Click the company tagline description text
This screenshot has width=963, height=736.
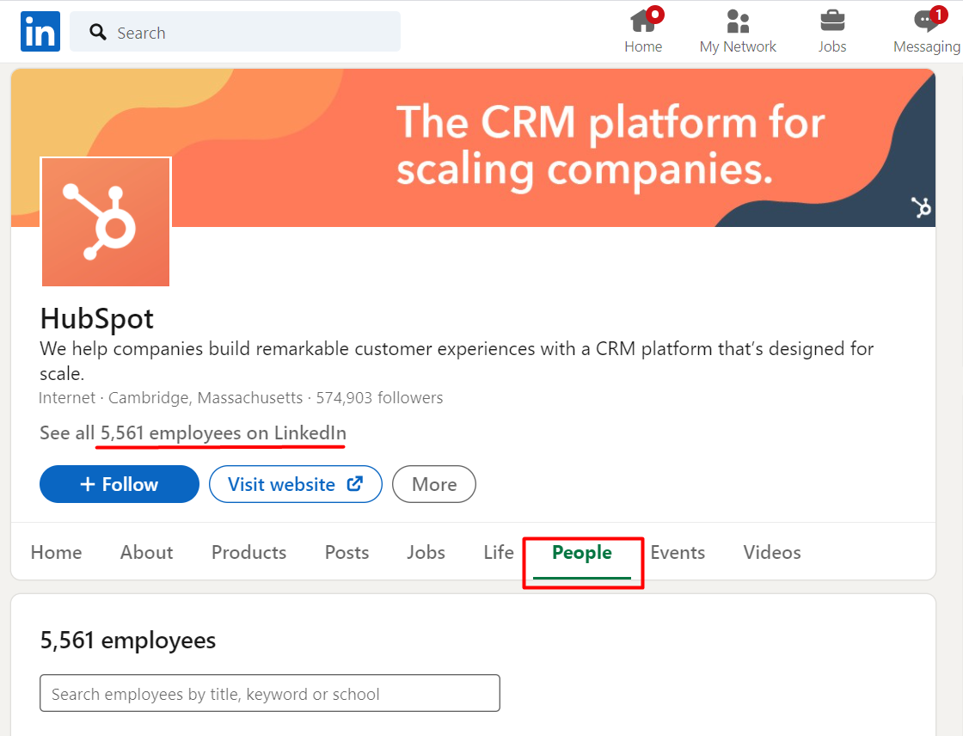click(457, 361)
